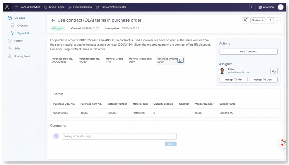This screenshot has height=165, width=289.
Task: Select Signal List in the sidebar
Action: 23,33
